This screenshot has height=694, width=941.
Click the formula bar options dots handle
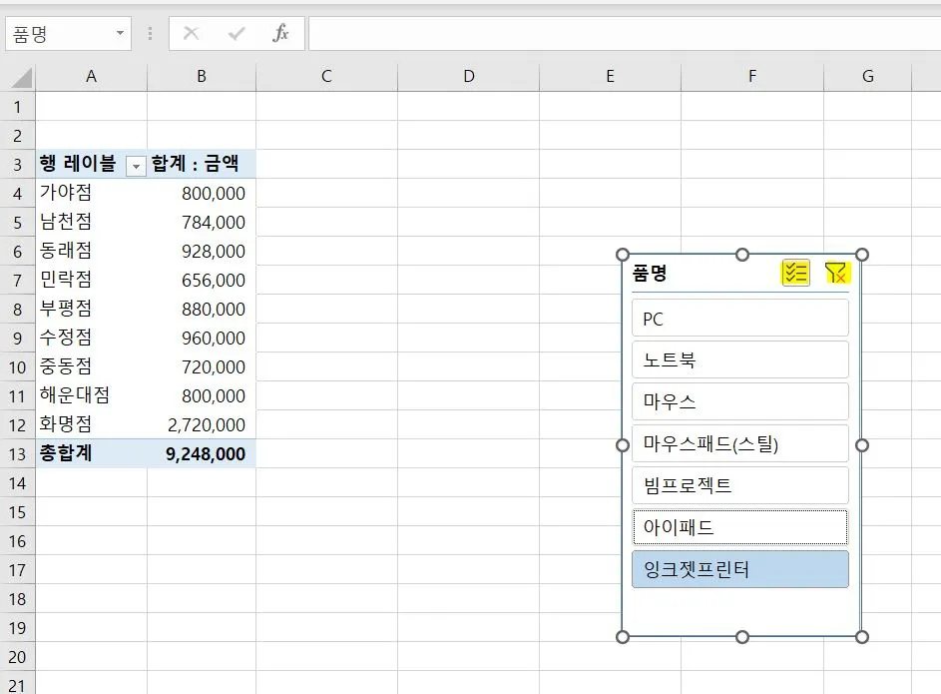point(150,34)
